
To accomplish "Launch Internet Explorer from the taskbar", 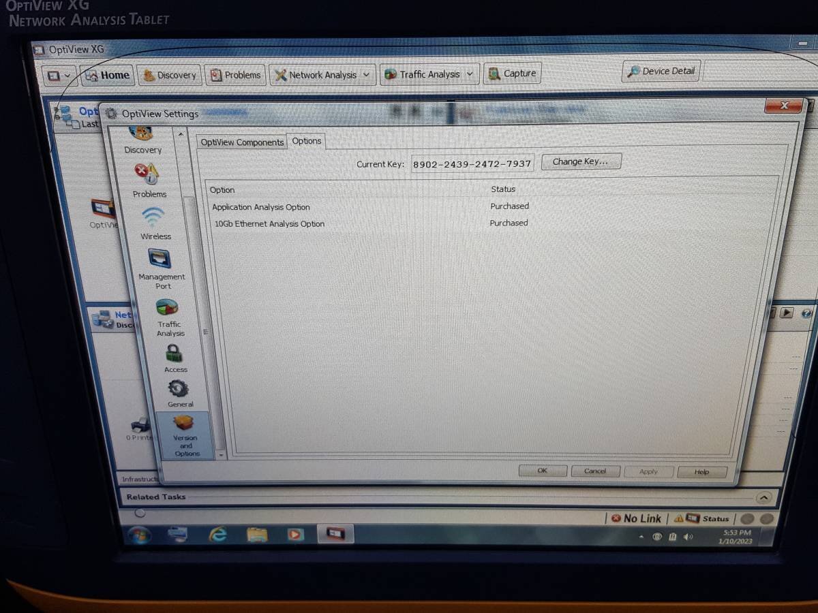I will coord(217,535).
